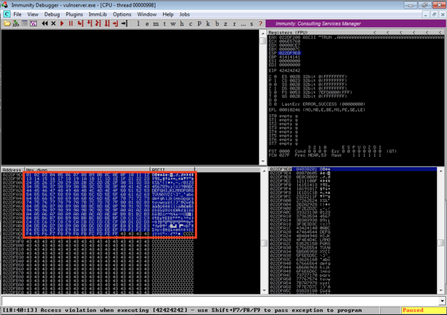Click the Access violation status bar message
The width and height of the screenshot is (447, 315).
182,310
